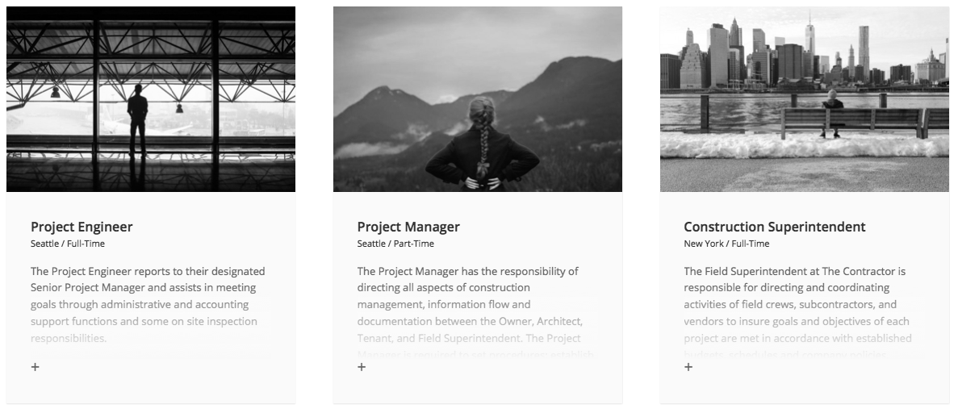Select the New York location label
This screenshot has width=958, height=413.
point(704,244)
